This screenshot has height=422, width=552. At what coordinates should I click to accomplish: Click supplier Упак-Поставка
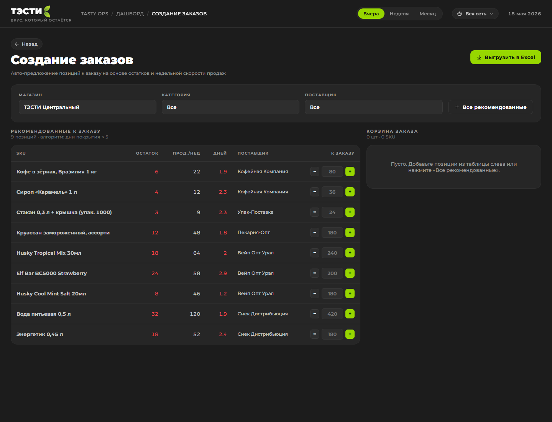click(x=256, y=212)
